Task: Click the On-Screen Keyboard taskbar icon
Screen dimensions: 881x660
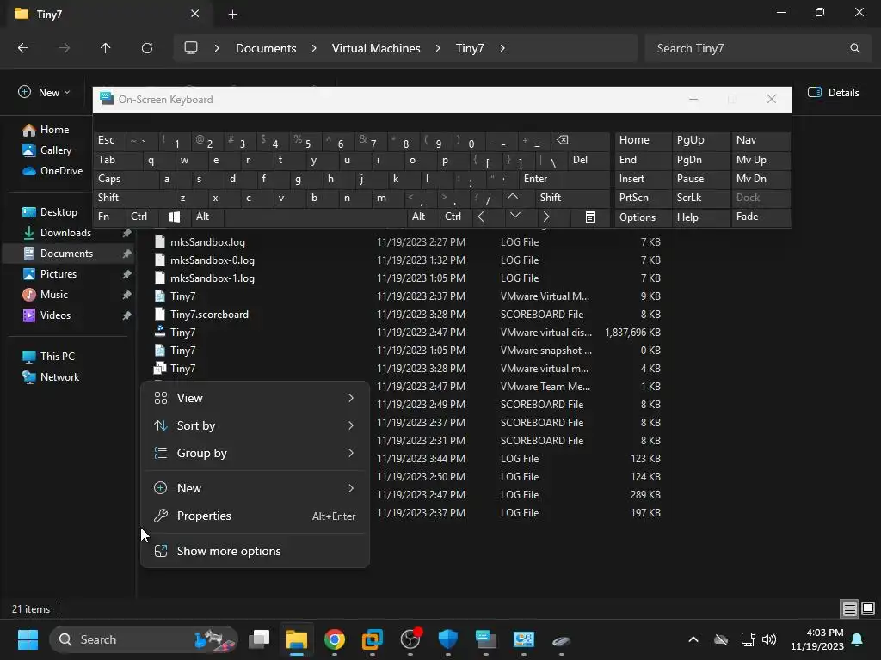Action: [486, 639]
